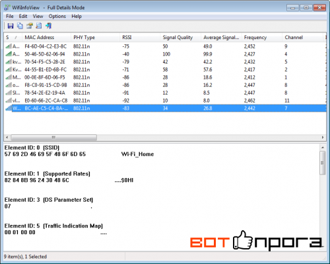
Task: Sort by the Frequency column header
Action: coord(262,37)
